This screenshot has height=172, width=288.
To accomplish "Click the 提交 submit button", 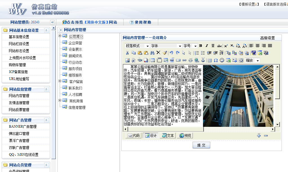I will (201, 145).
